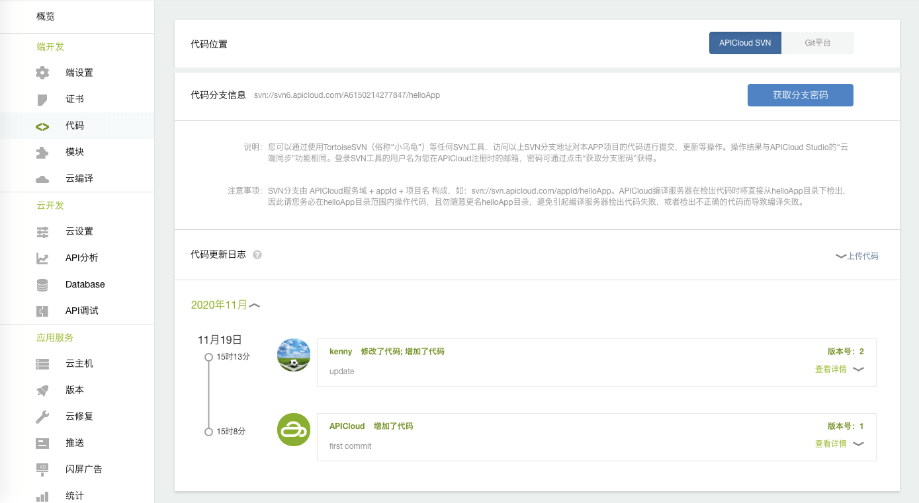Open the 端设置 settings icon in sidebar
The height and width of the screenshot is (503, 919).
click(42, 72)
